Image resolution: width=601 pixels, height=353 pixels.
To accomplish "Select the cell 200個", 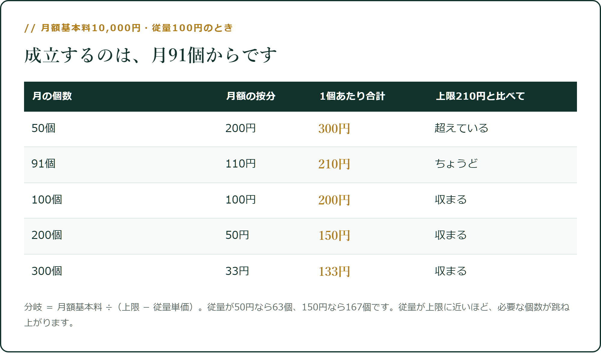I will pos(47,235).
